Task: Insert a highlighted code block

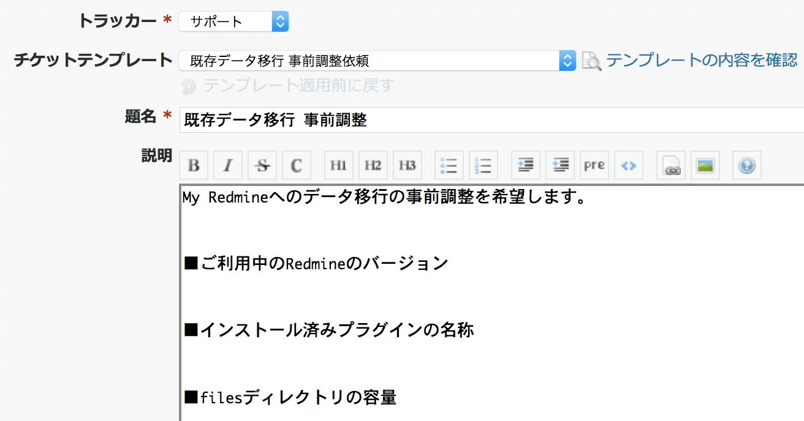Action: click(x=629, y=165)
